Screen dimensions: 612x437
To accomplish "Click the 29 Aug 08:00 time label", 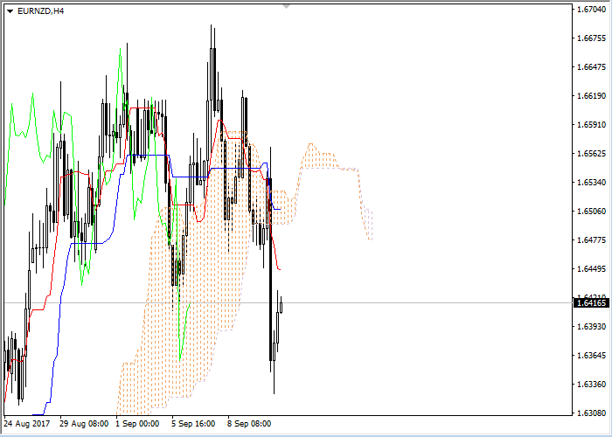I will click(84, 424).
